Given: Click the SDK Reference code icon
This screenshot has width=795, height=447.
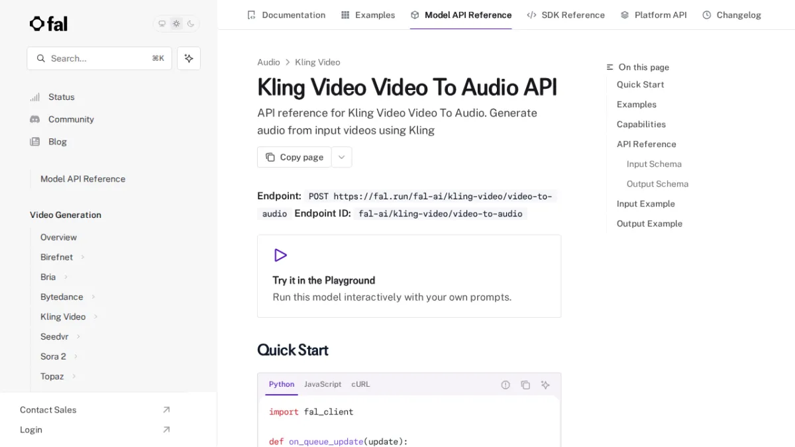Looking at the screenshot, I should 531,15.
